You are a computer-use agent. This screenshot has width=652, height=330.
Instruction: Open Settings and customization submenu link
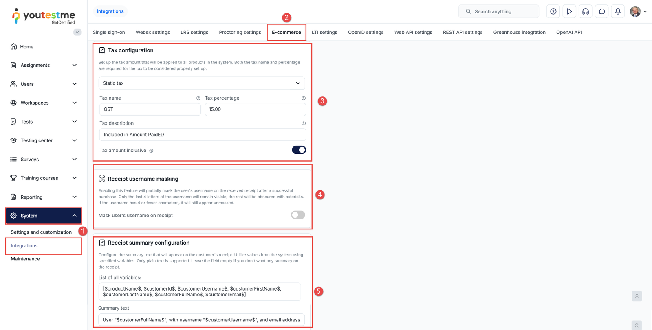click(x=41, y=232)
